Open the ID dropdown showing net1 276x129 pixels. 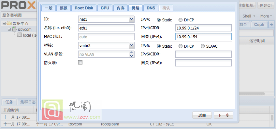click(132, 19)
